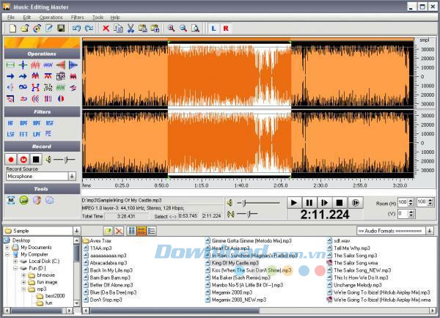Adjust the balance slider below volume

[x=249, y=214]
